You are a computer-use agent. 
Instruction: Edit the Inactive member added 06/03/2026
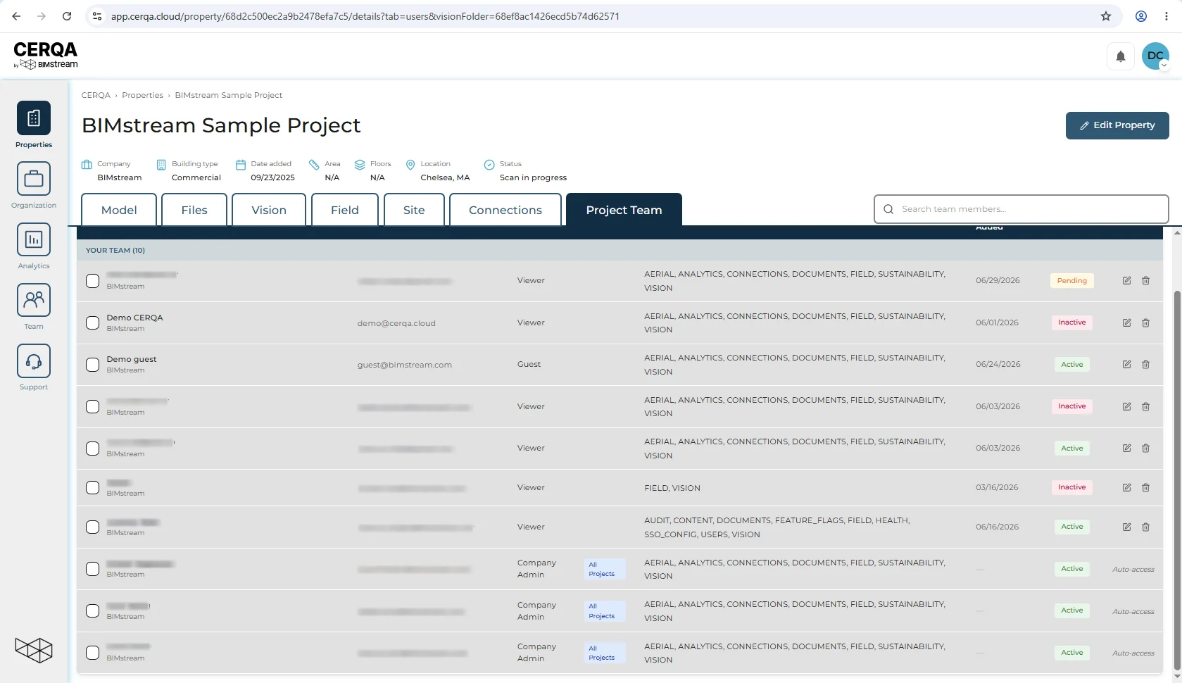[x=1126, y=406]
